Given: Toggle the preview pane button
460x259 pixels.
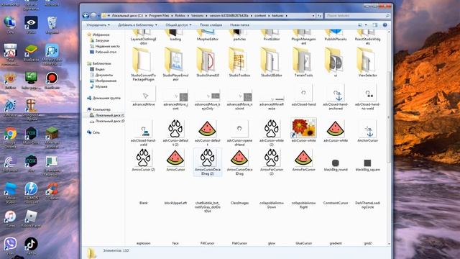Looking at the screenshot, I should point(375,25).
